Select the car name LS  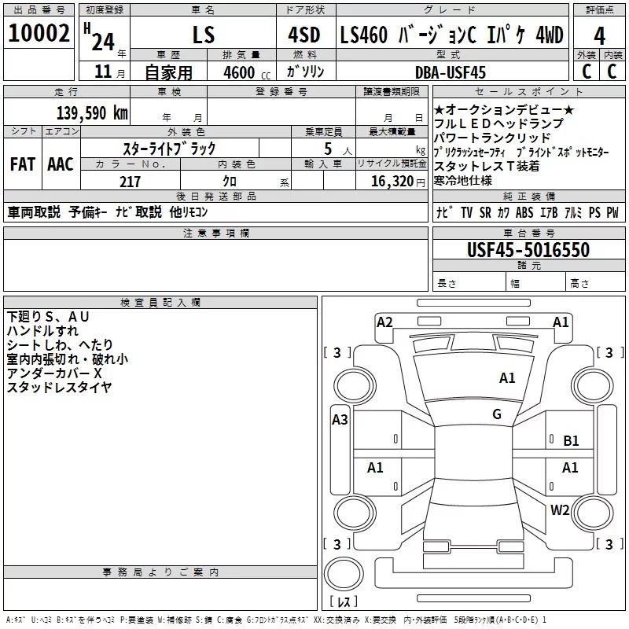(x=204, y=35)
